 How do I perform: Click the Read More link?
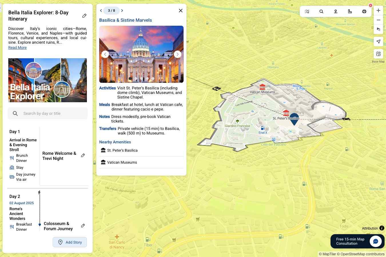17,48
